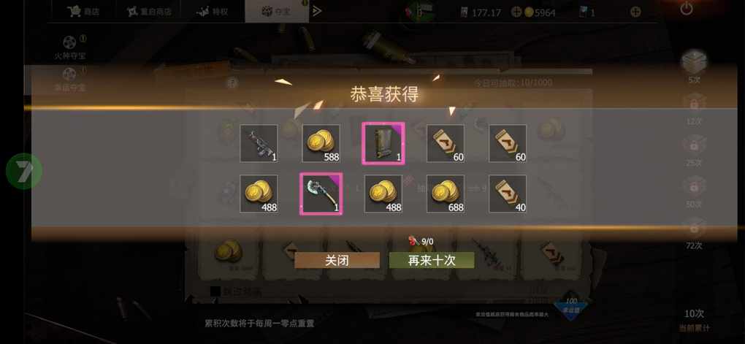The image size is (745, 344).
Task: Tap the 588 gold coins reward
Action: (x=321, y=143)
